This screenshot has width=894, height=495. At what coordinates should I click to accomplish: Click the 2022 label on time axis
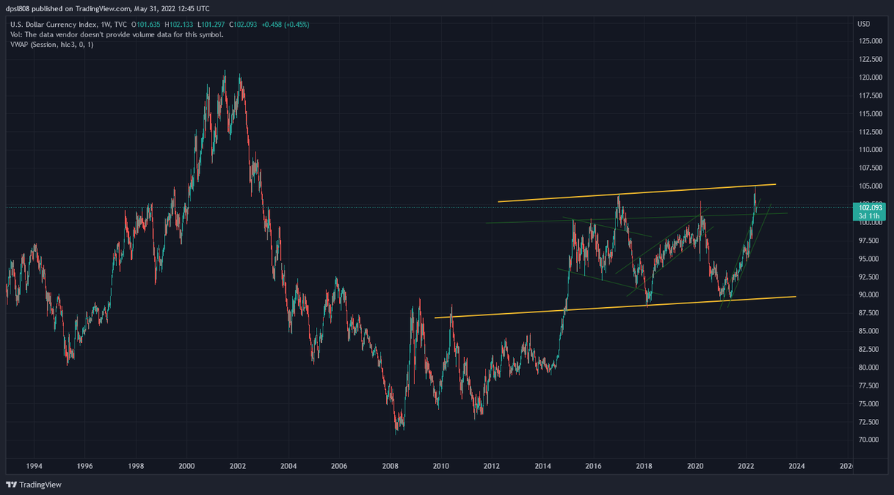[x=746, y=467]
